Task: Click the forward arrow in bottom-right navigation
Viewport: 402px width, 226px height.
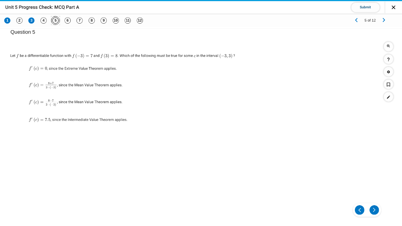Action: tap(374, 210)
